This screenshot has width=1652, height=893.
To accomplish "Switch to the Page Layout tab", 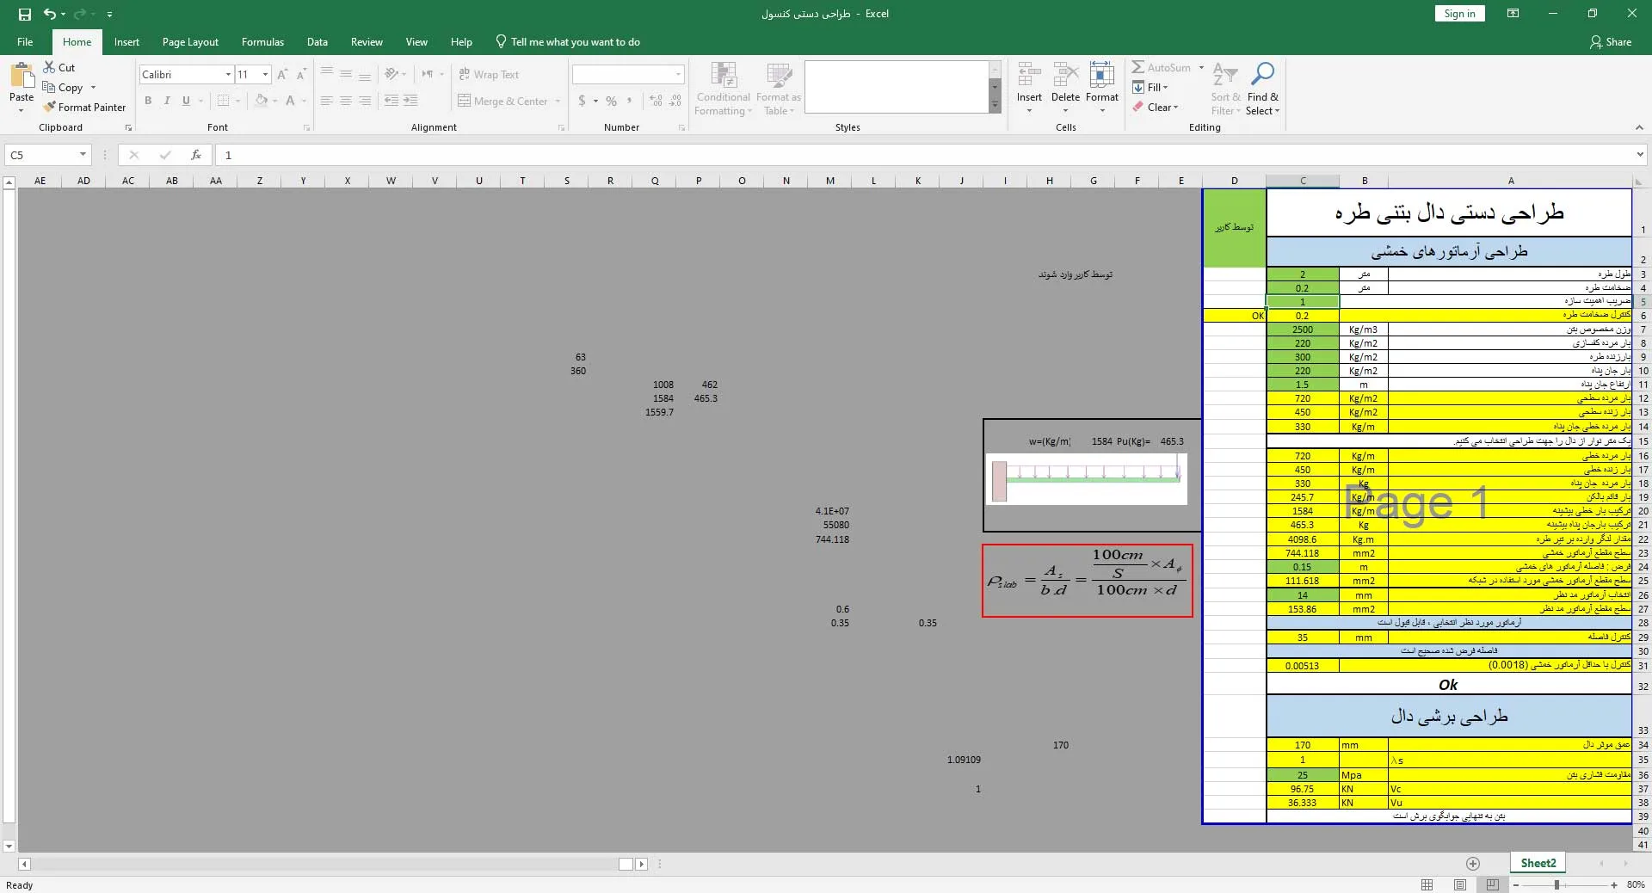I will (x=190, y=41).
